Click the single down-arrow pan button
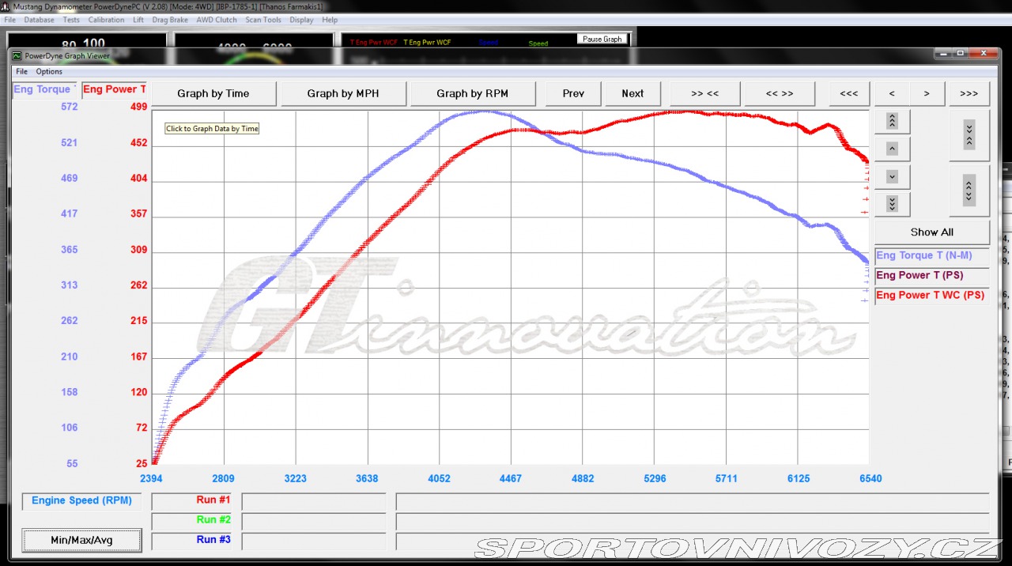 892,176
